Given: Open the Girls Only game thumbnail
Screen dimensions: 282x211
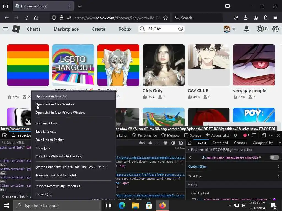Looking at the screenshot, I should 164,65.
